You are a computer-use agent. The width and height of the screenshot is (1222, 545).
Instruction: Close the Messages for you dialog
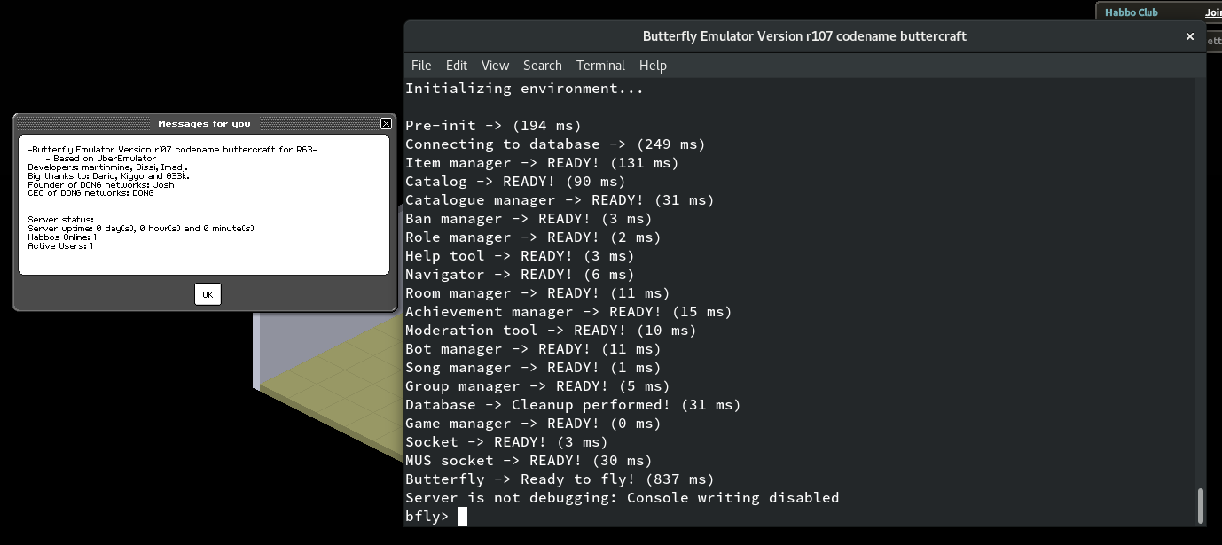(x=386, y=123)
